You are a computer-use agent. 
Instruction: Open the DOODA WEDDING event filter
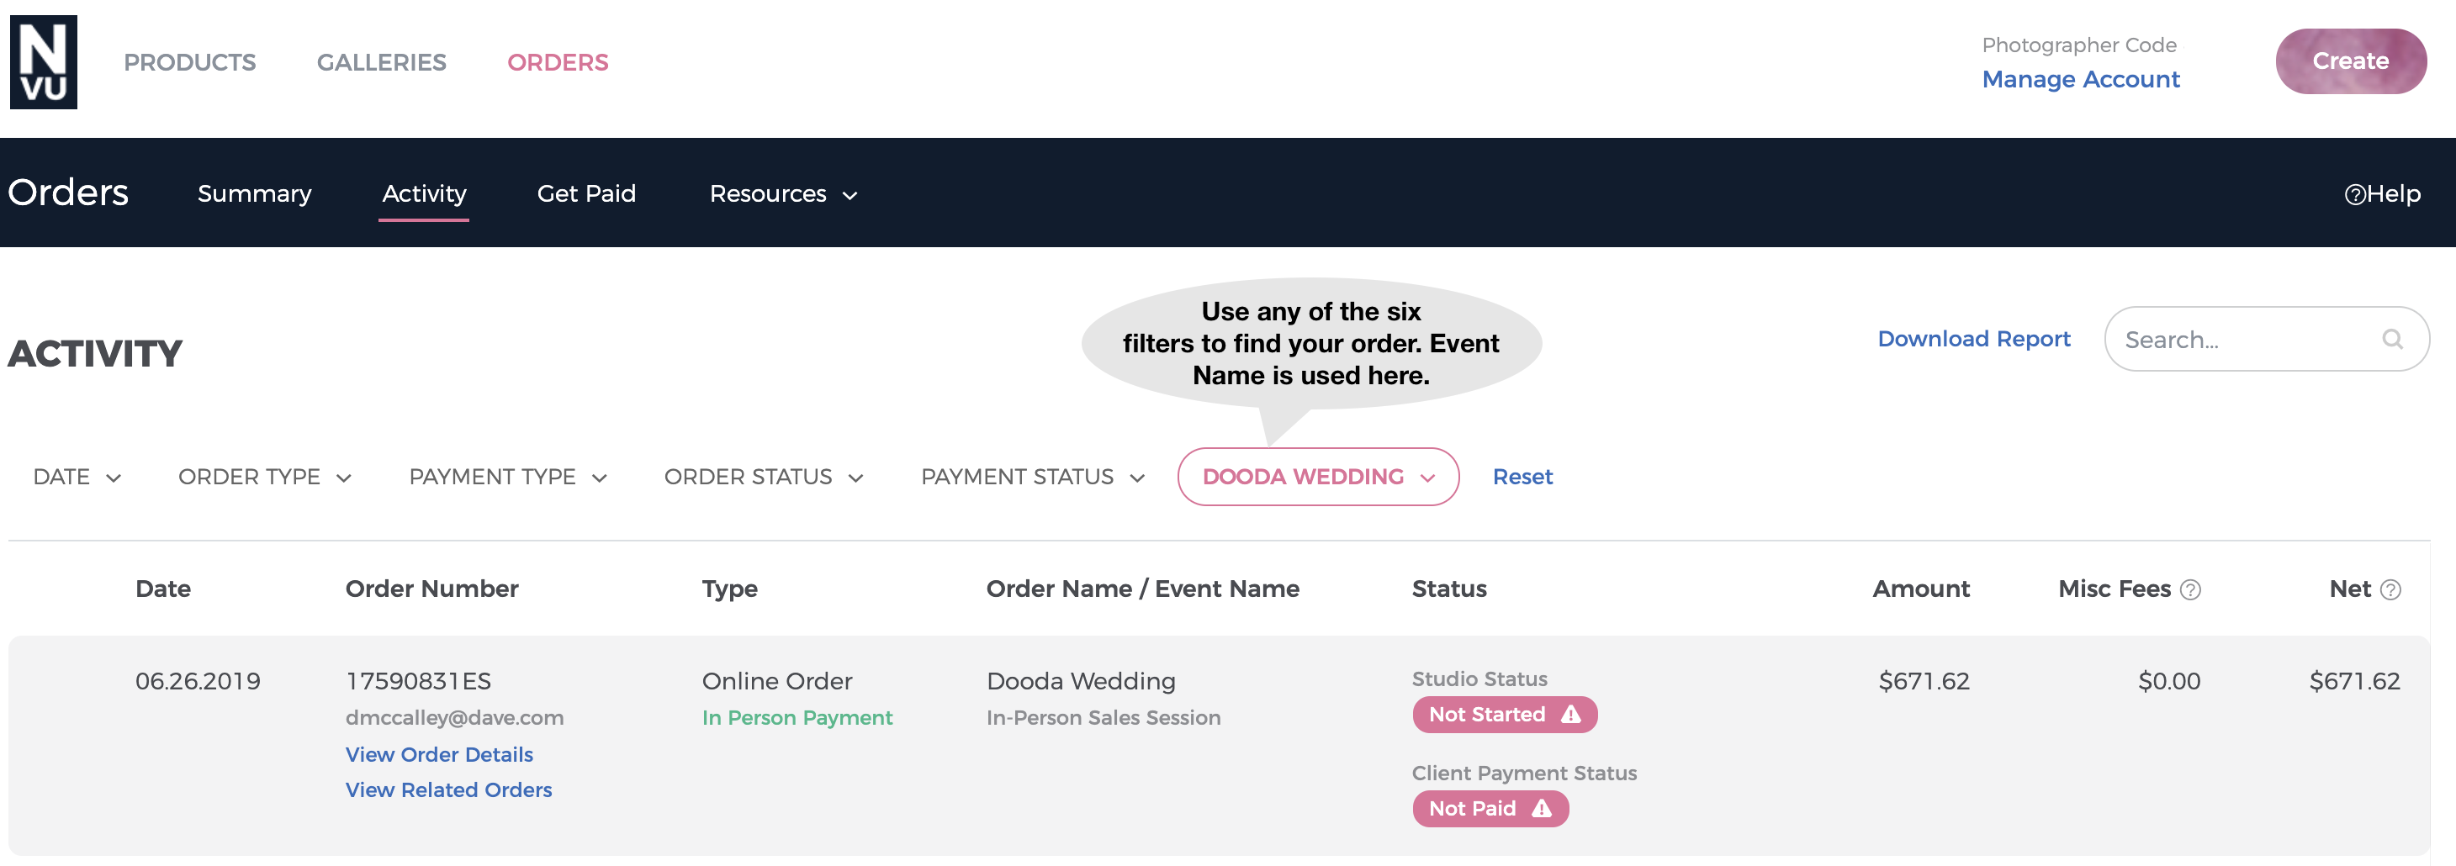coord(1319,477)
